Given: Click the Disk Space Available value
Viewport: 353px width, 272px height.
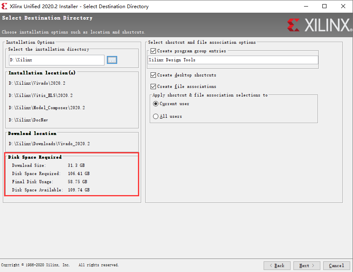Looking at the screenshot, I should point(80,190).
